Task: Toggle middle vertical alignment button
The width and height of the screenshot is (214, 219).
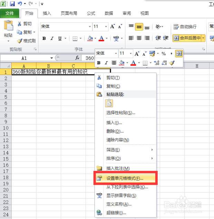Action: pyautogui.click(x=139, y=27)
